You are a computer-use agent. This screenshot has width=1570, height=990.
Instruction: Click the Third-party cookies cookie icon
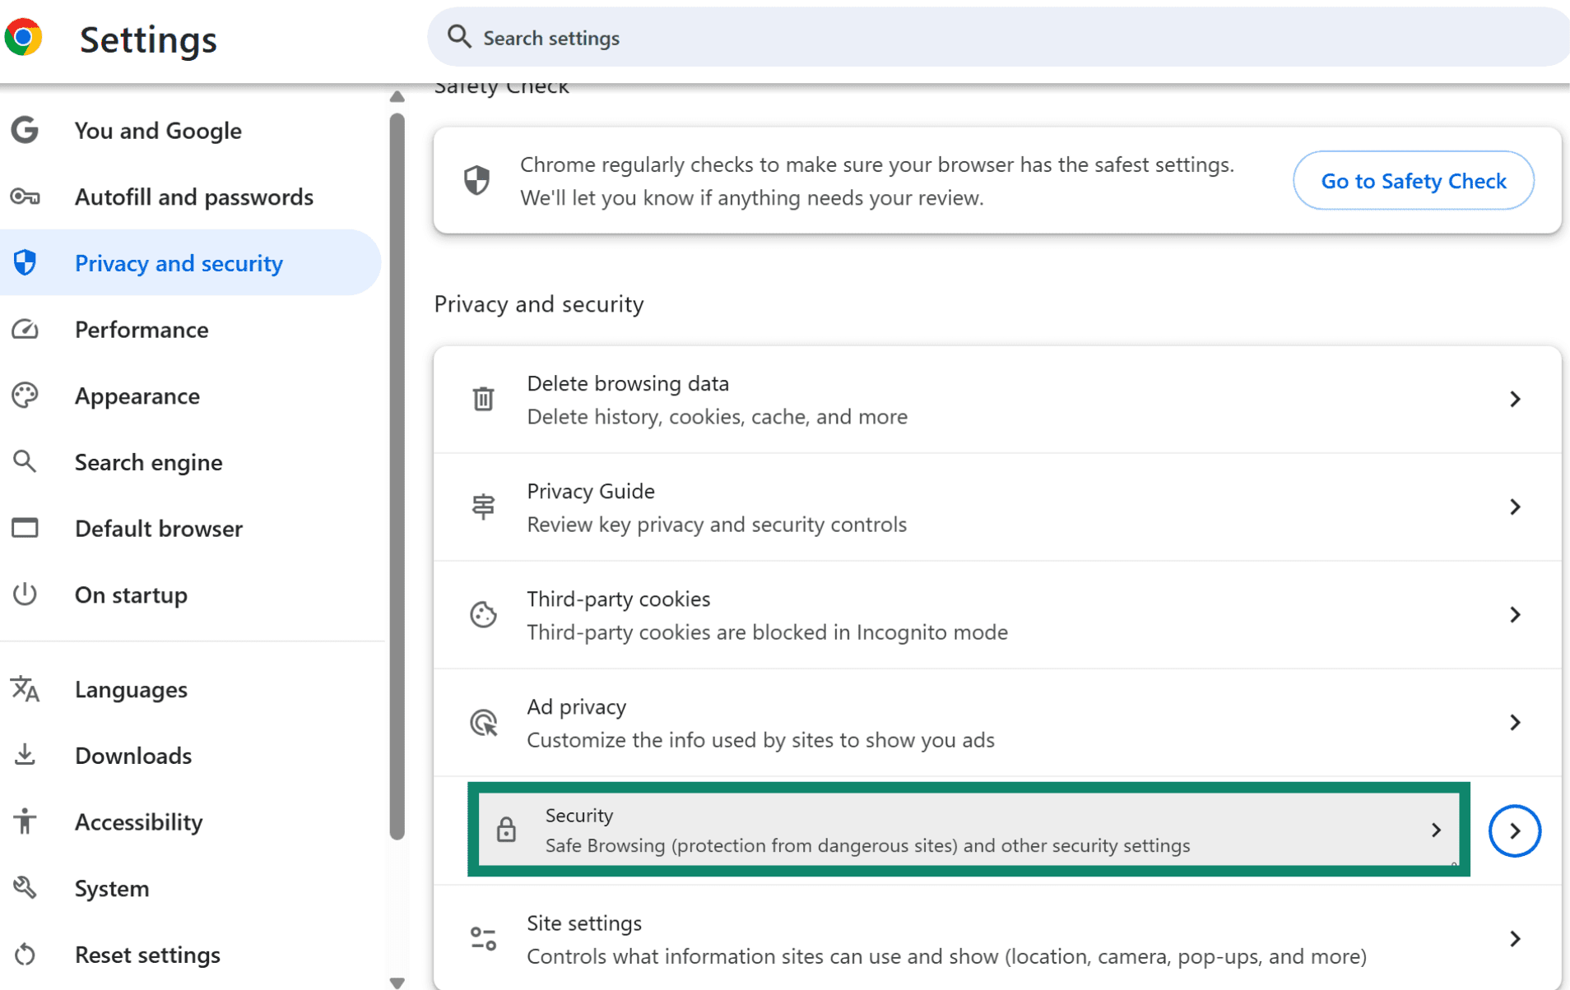(484, 614)
